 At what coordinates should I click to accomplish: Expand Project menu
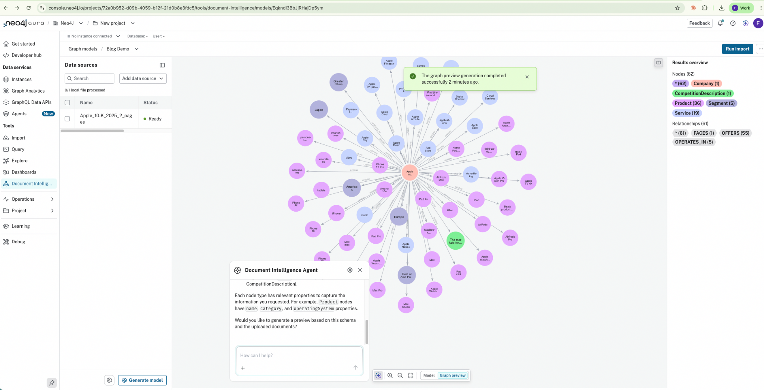click(28, 211)
